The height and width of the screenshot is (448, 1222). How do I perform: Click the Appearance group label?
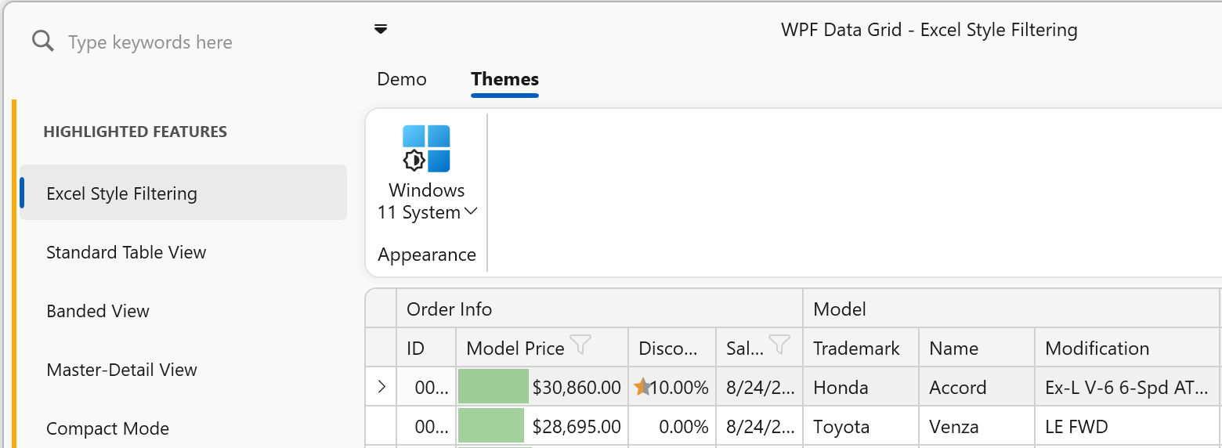point(427,255)
